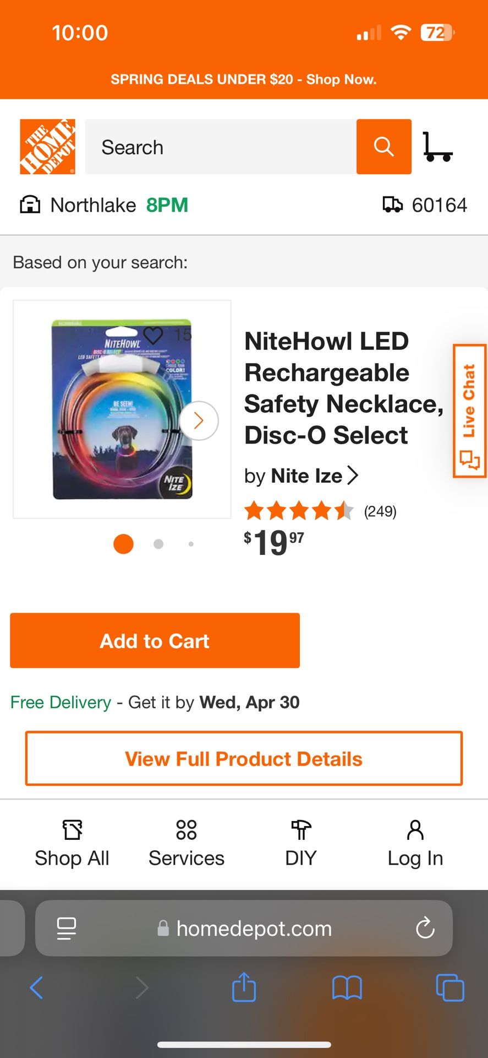This screenshot has width=488, height=1058.
Task: Click into the Search field
Action: coord(220,147)
